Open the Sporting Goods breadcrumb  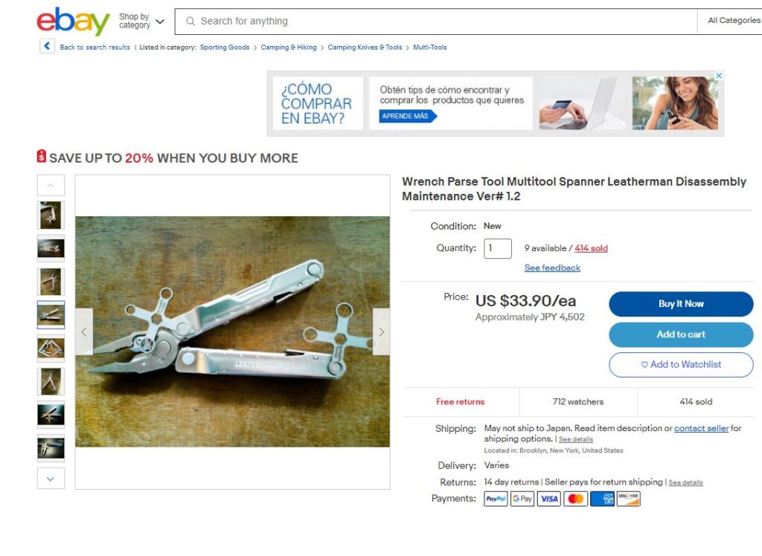coord(225,47)
